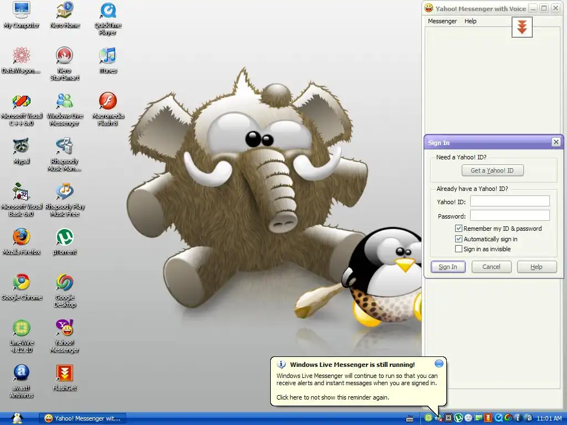Click the Yahoo Messenger smiley tray icon

pyautogui.click(x=468, y=418)
